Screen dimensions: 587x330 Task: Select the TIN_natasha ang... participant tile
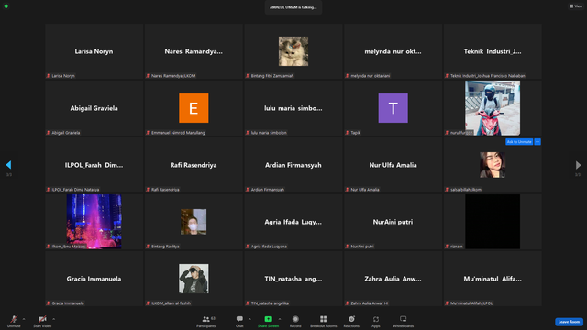pyautogui.click(x=293, y=279)
